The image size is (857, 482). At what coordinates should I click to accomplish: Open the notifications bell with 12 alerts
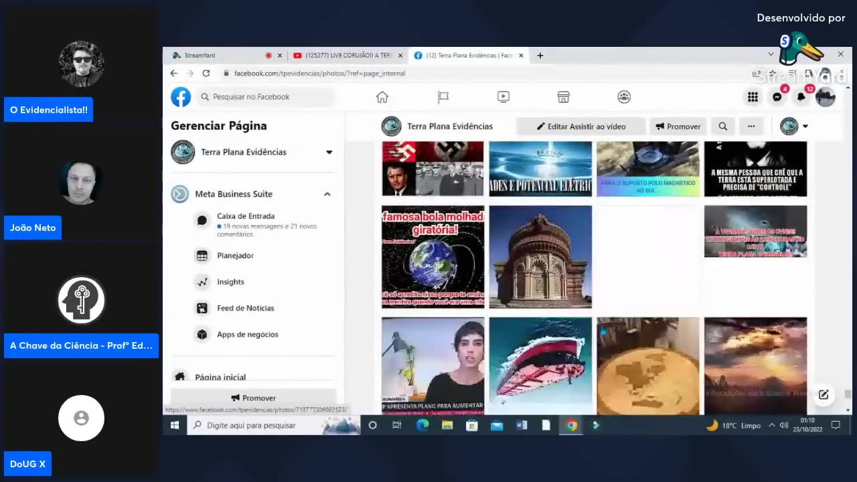coord(801,97)
